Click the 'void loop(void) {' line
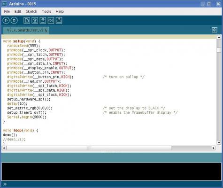The image size is (223, 188). pos(21,130)
